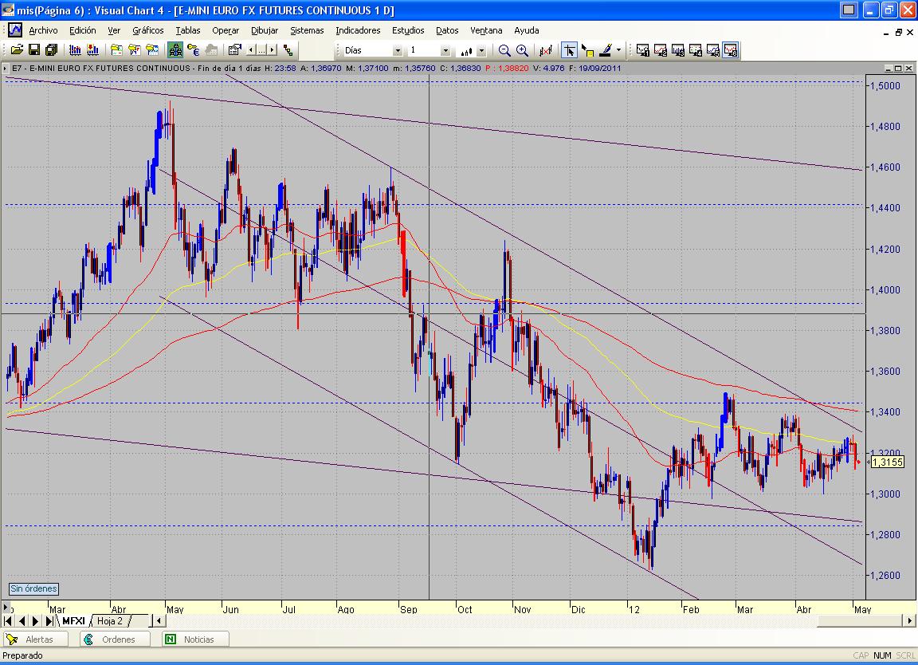Expand the compression value dropdown showing 1
The width and height of the screenshot is (918, 665).
tap(445, 50)
